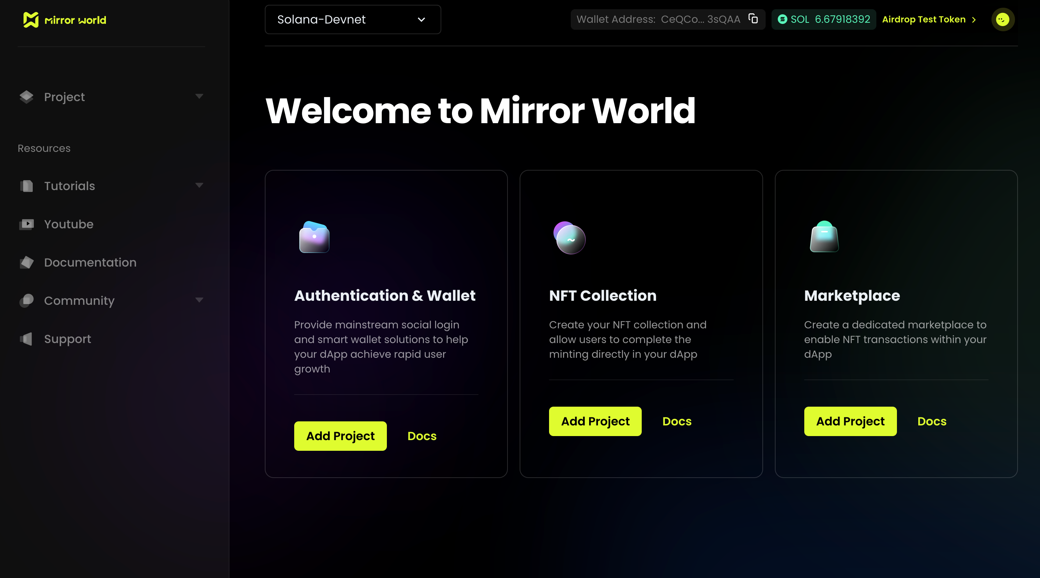Open Docs for Marketplace
The height and width of the screenshot is (578, 1040).
[x=932, y=421]
